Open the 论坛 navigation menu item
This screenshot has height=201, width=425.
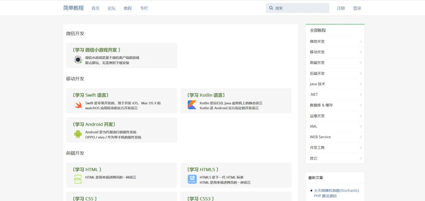point(112,8)
